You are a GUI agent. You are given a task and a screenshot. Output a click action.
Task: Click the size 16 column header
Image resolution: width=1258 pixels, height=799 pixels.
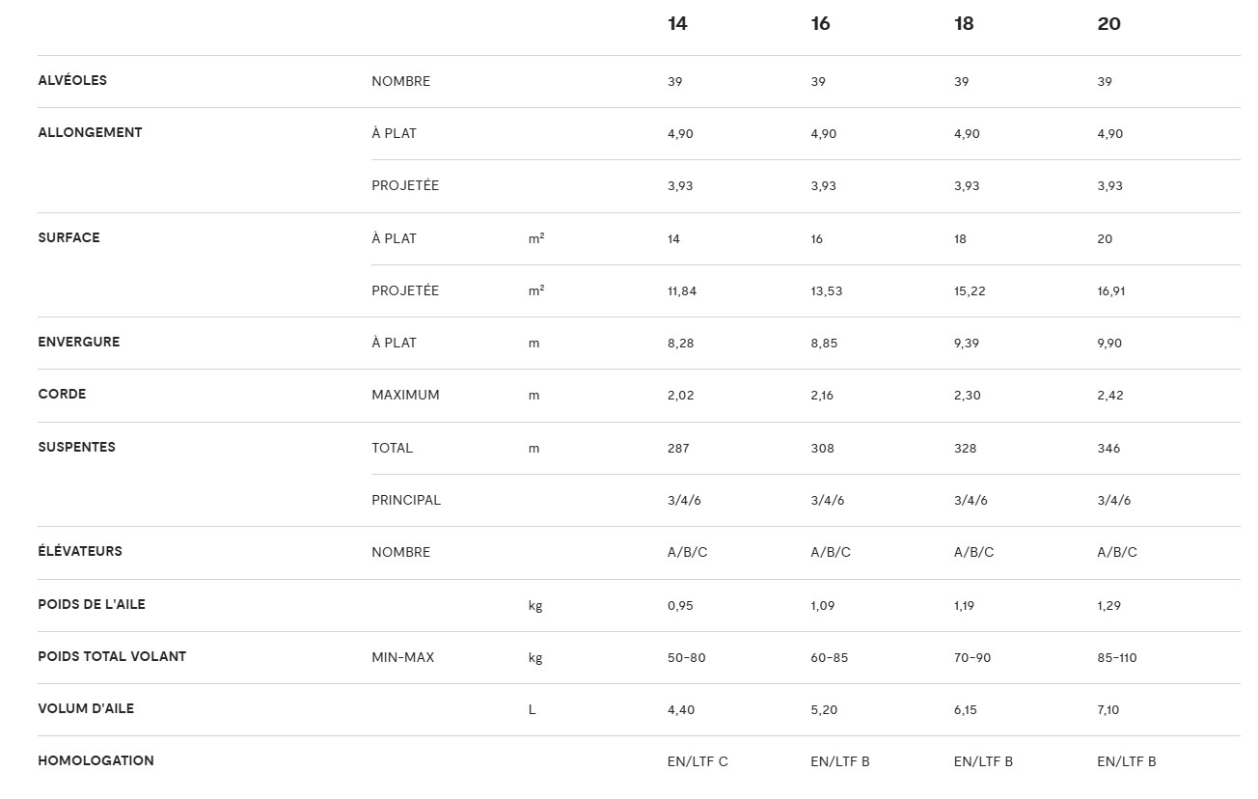click(x=820, y=24)
